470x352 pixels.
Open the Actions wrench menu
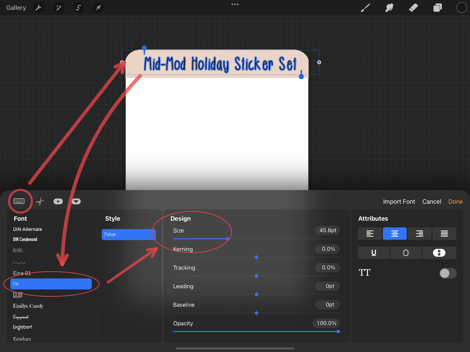click(x=39, y=8)
